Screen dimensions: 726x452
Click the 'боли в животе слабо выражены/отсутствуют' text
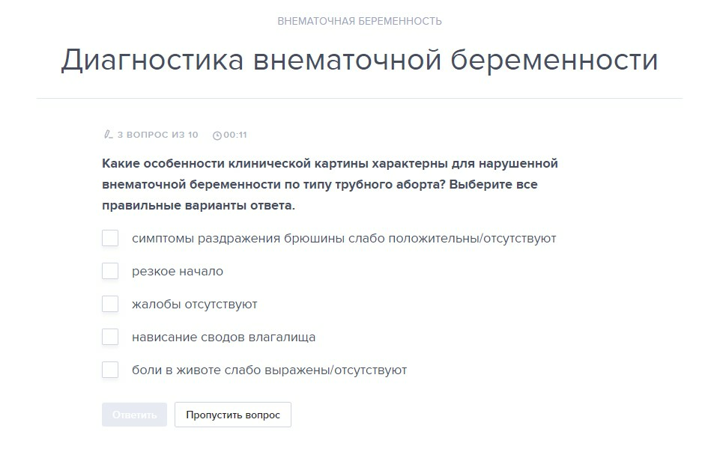(270, 370)
